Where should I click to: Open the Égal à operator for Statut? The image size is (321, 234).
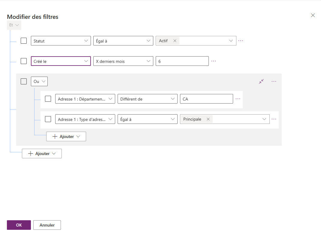click(x=123, y=41)
